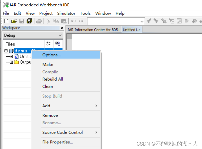Click the Undo arrow icon
This screenshot has width=202, height=149.
(73, 21)
